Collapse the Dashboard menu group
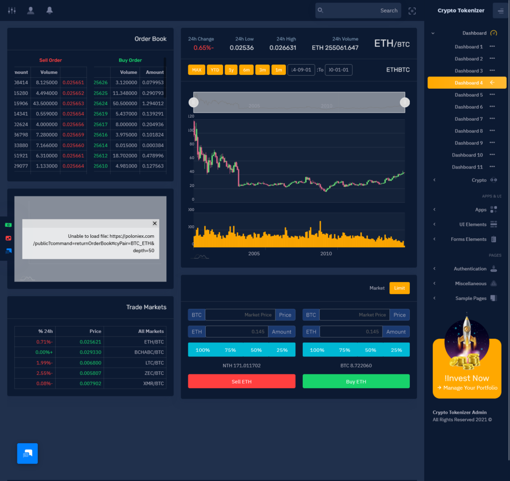The width and height of the screenshot is (510, 481). (x=473, y=33)
